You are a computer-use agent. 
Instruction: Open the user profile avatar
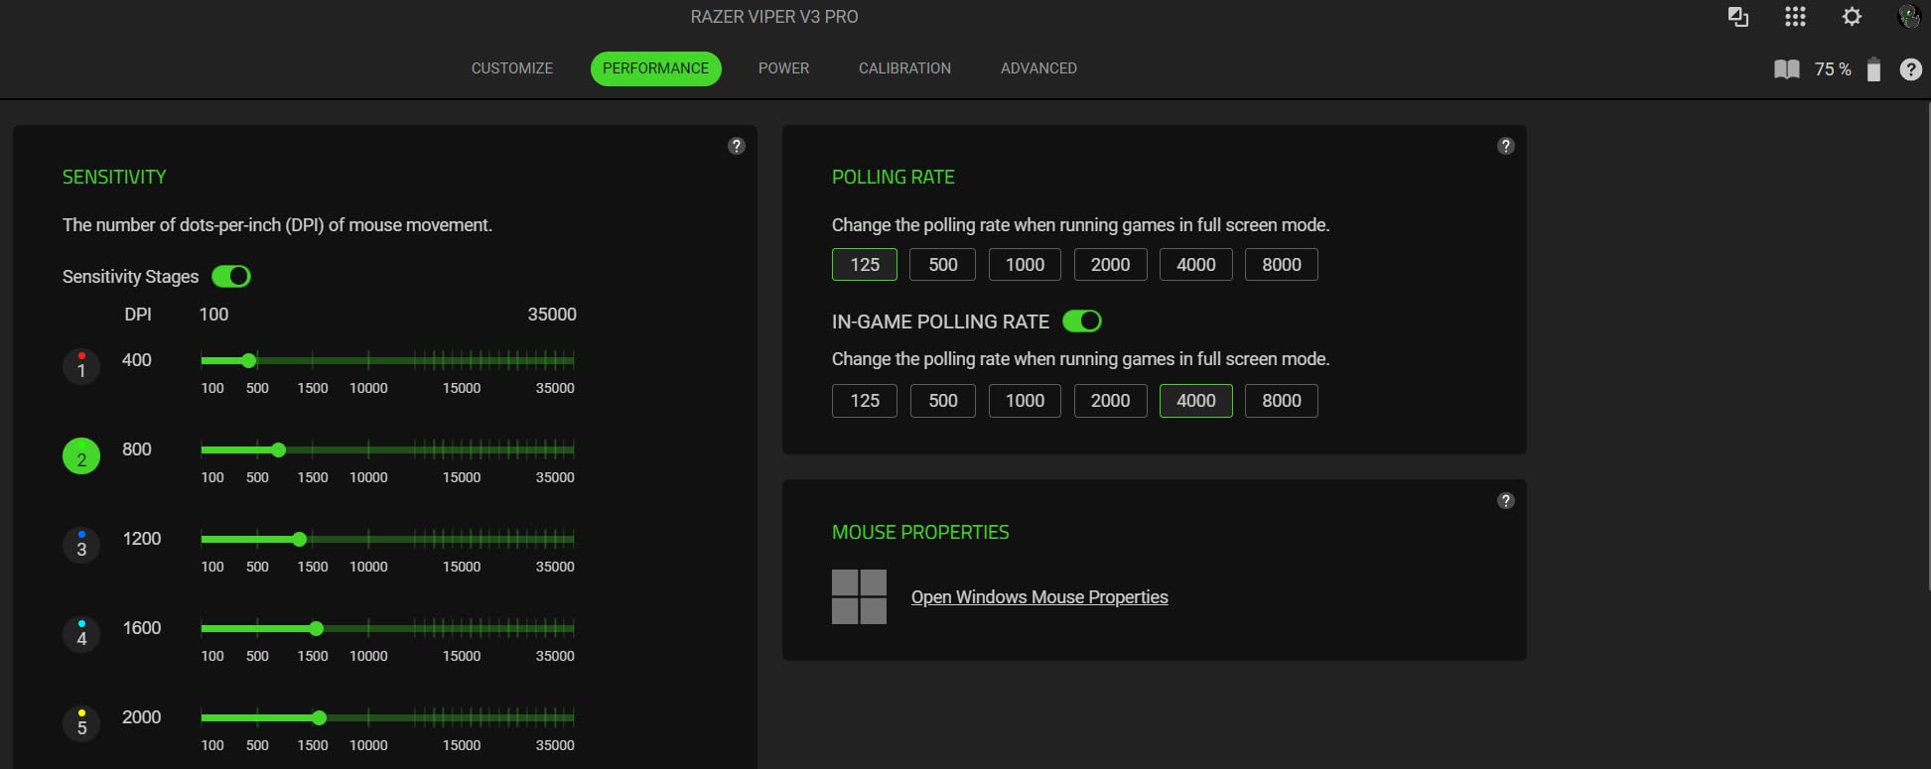tap(1908, 17)
